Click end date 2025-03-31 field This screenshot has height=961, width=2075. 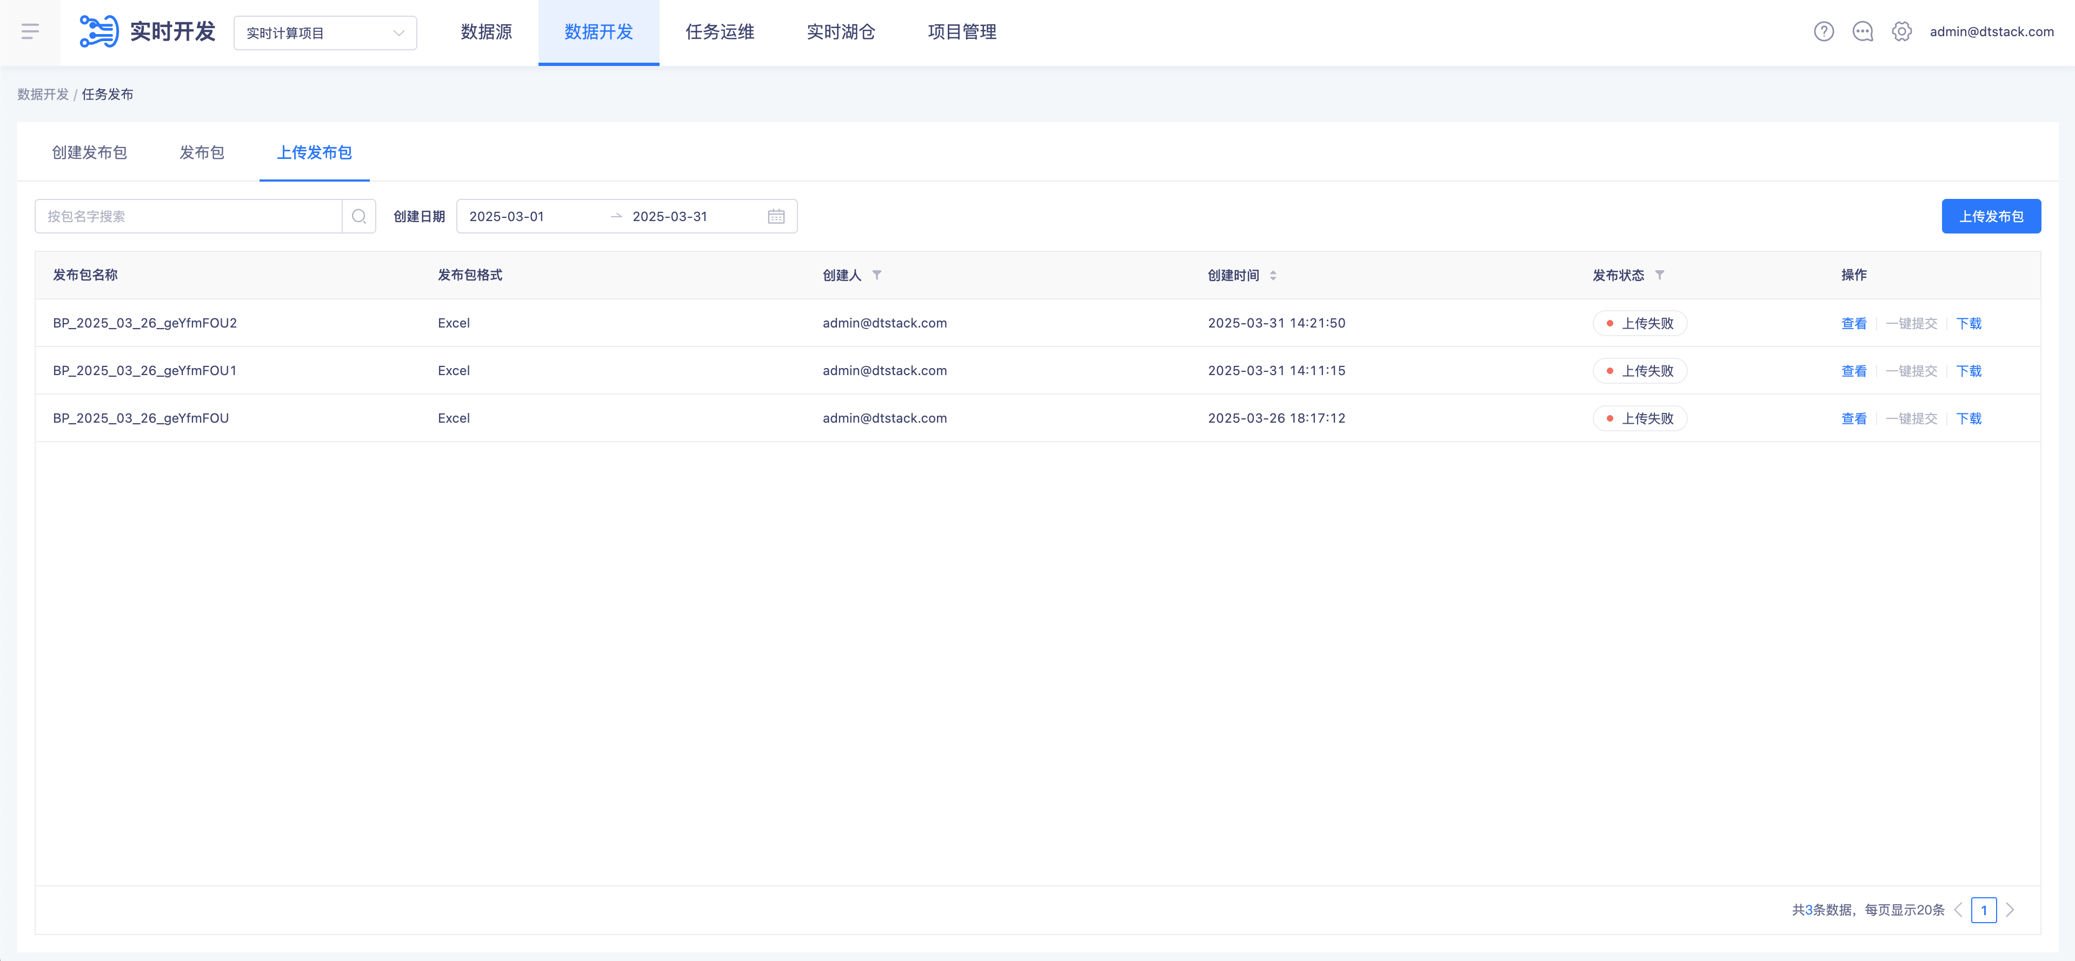693,216
